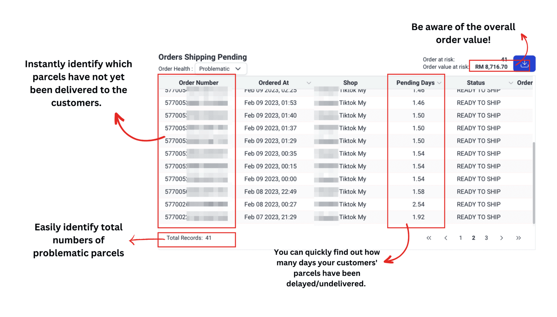Click the order row dated Feb 09 2023, 00:00
This screenshot has width=557, height=317.
point(345,179)
